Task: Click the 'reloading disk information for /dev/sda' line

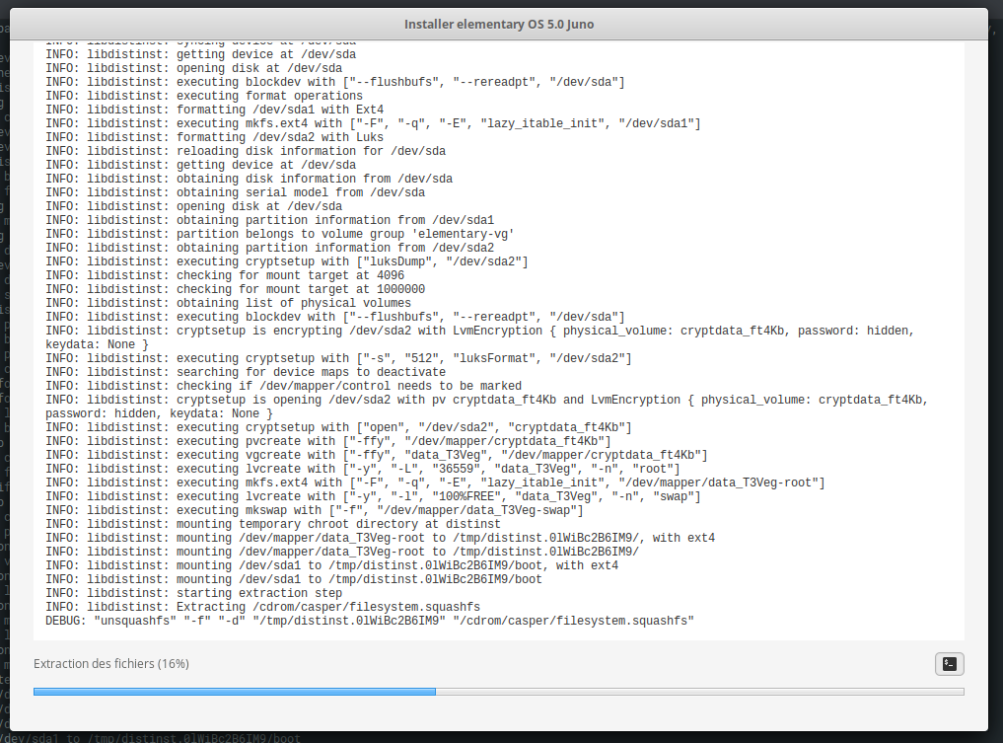Action: click(x=246, y=151)
